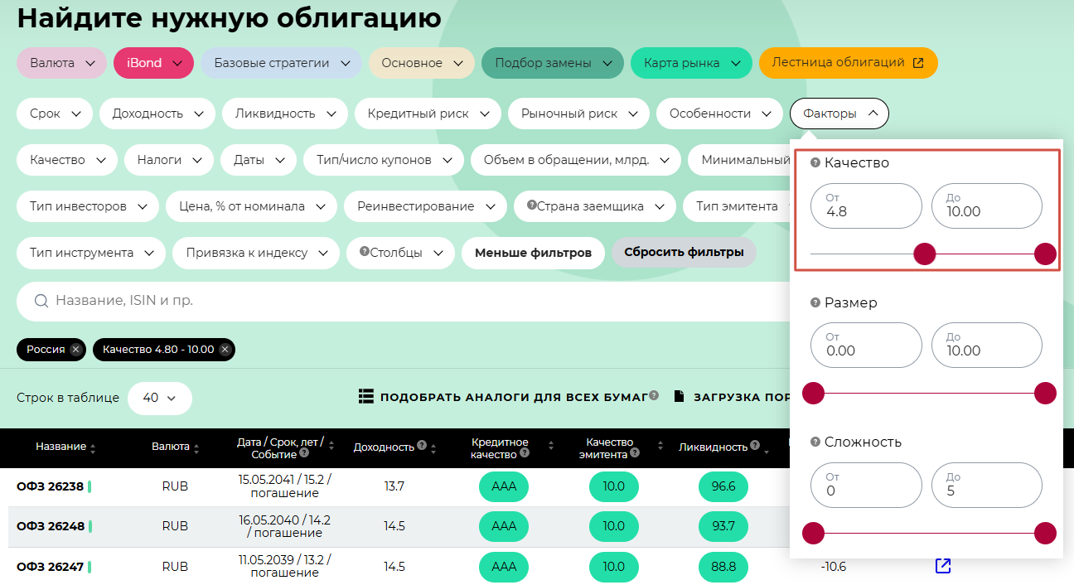Screen dimensions: 1074x585
Task: Click the help icon next to Размер factor
Action: (x=815, y=303)
